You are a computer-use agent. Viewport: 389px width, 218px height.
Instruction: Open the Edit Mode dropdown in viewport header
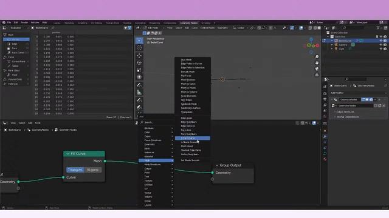point(154,28)
